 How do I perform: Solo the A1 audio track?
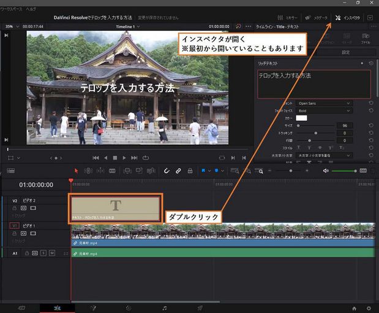pos(43,253)
